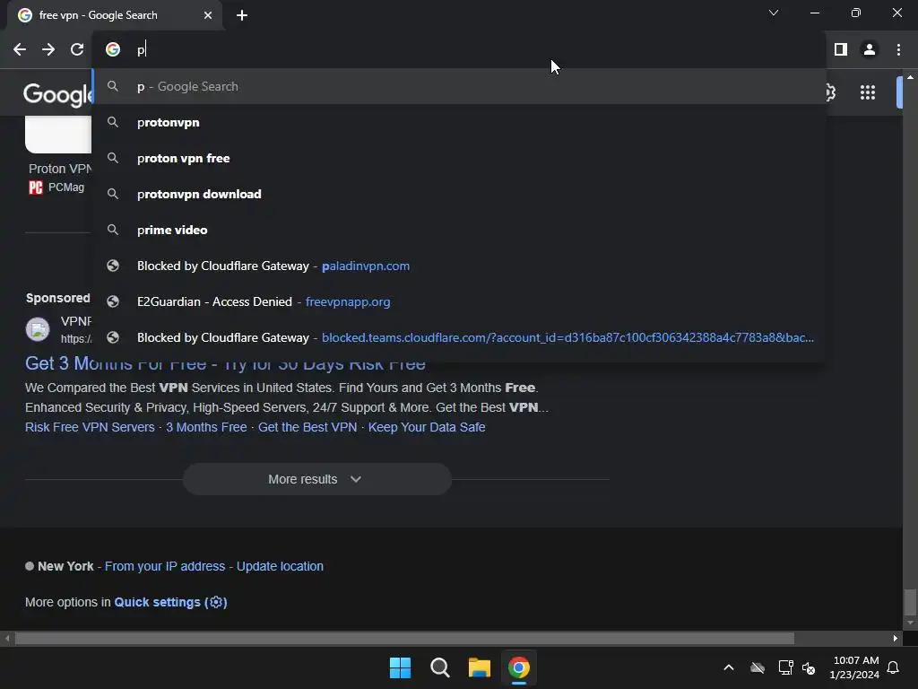Toggle the Chrome side panel
918x689 pixels.
tap(841, 50)
